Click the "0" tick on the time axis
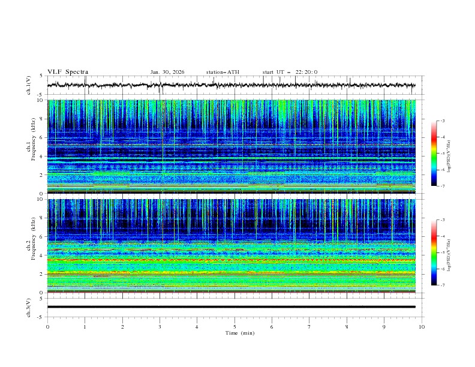The width and height of the screenshot is (475, 367). (47, 327)
